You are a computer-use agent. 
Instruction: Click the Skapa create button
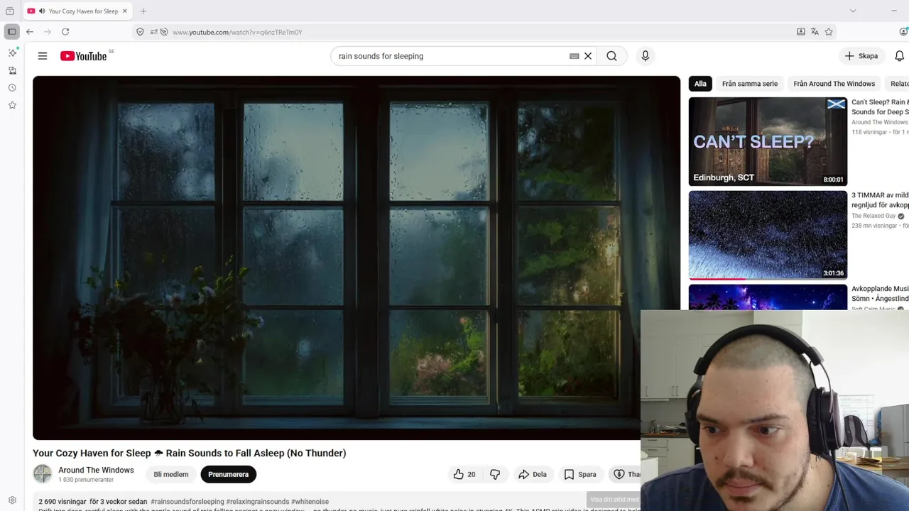tap(861, 56)
